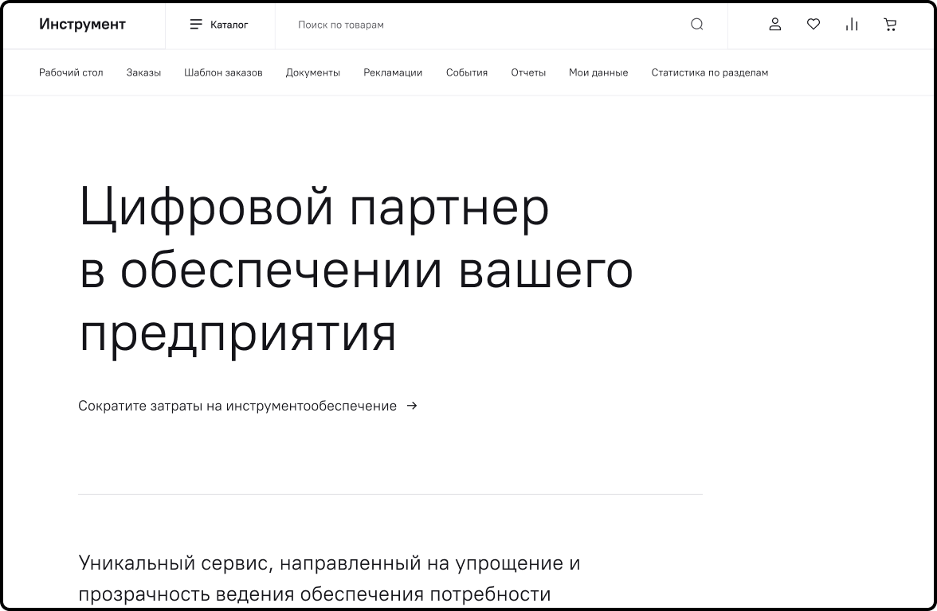This screenshot has width=937, height=611.
Task: Open favorites via the heart icon
Action: click(x=814, y=25)
